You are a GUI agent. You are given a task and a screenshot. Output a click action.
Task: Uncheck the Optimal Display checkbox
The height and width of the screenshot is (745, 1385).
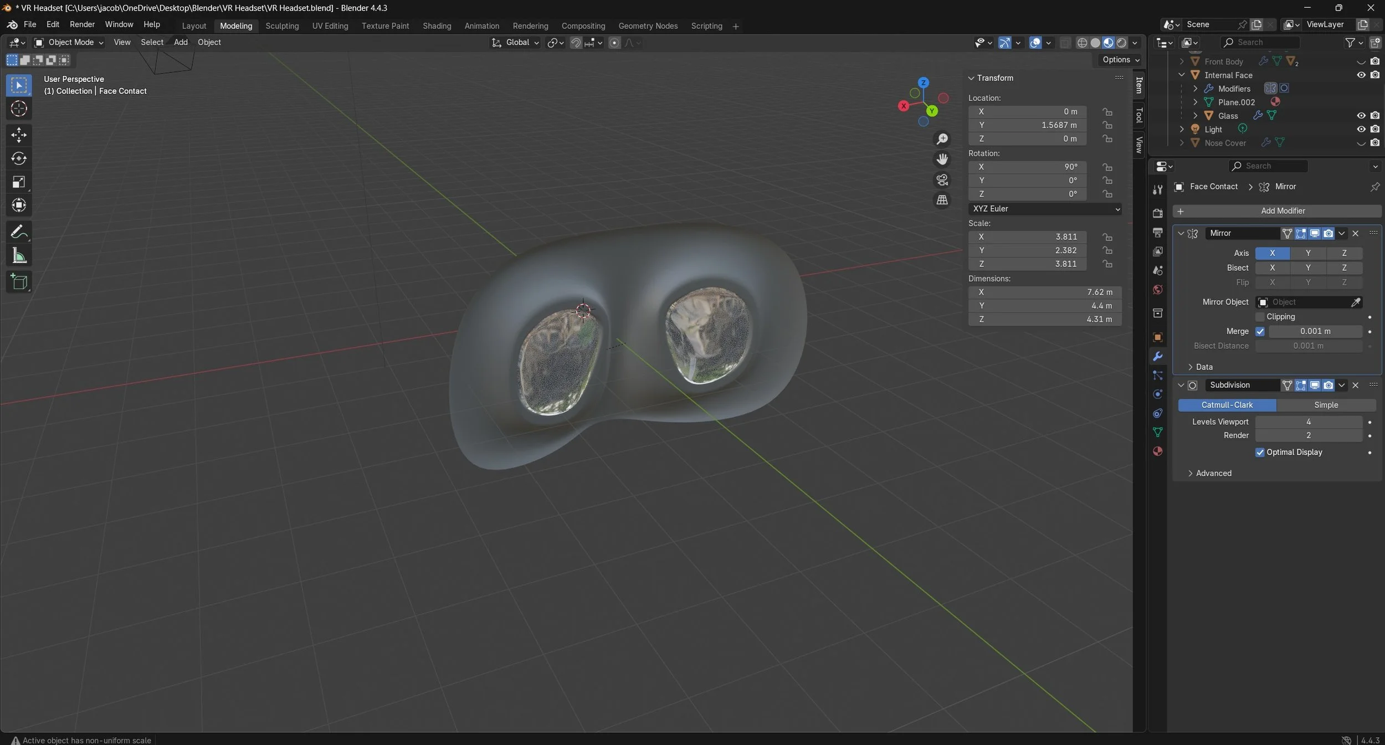click(x=1260, y=453)
